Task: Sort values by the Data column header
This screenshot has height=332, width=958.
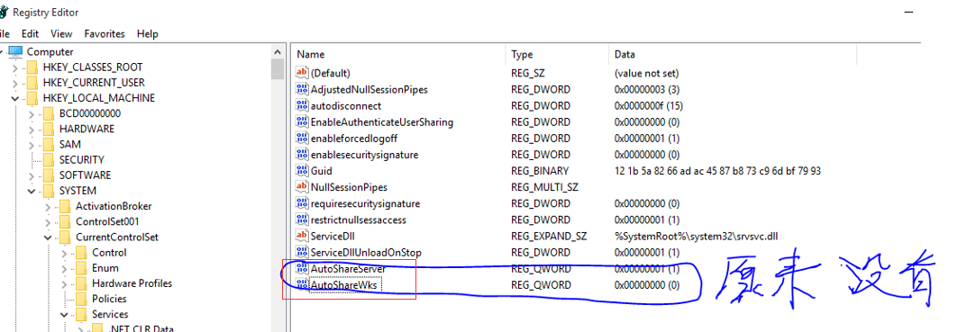Action: 733,54
